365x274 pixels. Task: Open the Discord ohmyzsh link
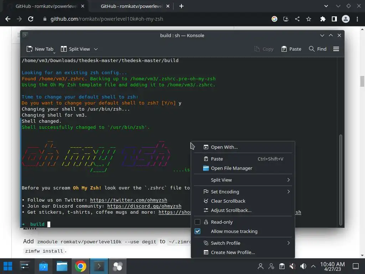point(144,206)
